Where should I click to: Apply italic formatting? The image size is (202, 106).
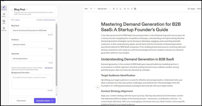click(117, 9)
